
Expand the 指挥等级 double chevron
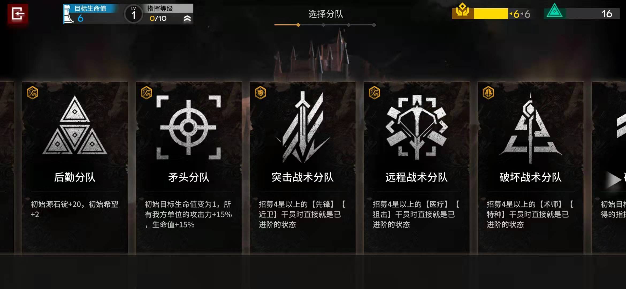(187, 18)
